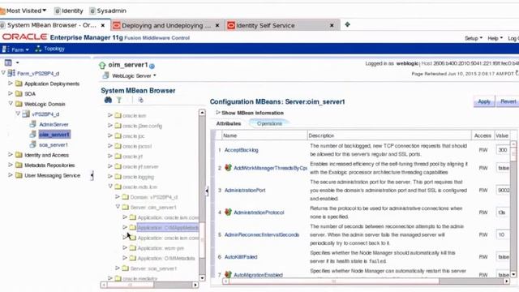Expand the Identity and Access folder
This screenshot has width=519, height=292.
pos(11,155)
